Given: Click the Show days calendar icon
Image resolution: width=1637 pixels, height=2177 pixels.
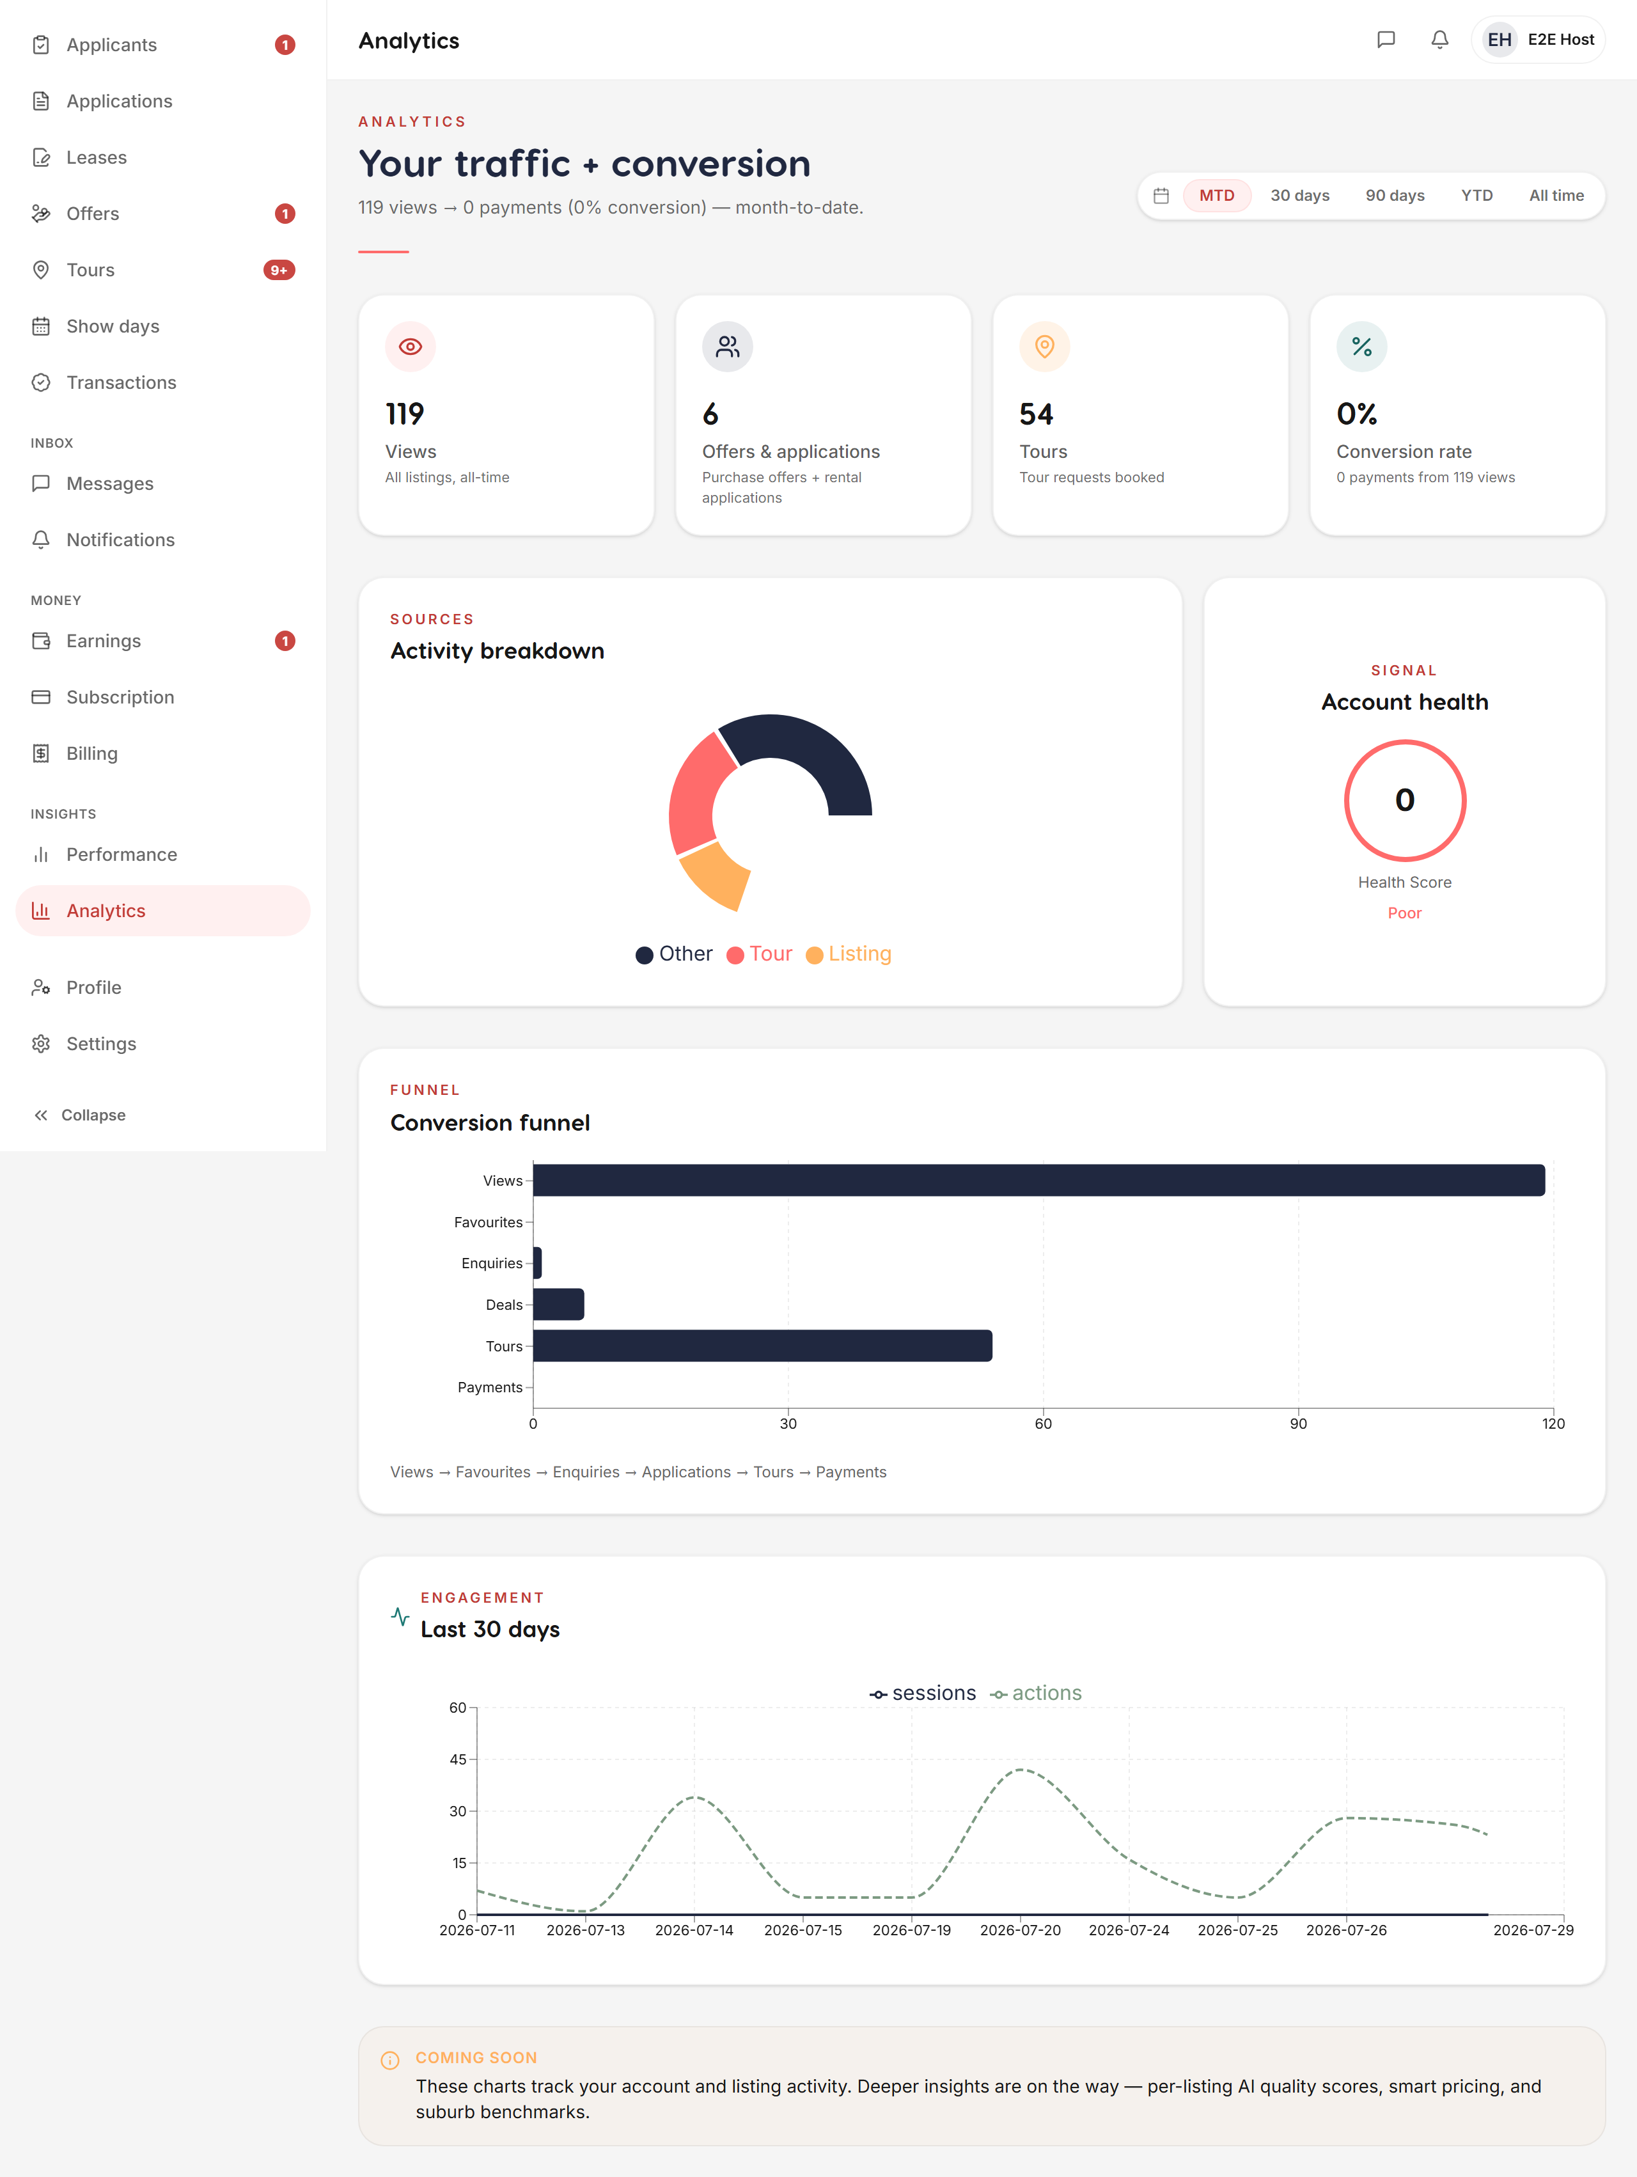Looking at the screenshot, I should coord(40,326).
